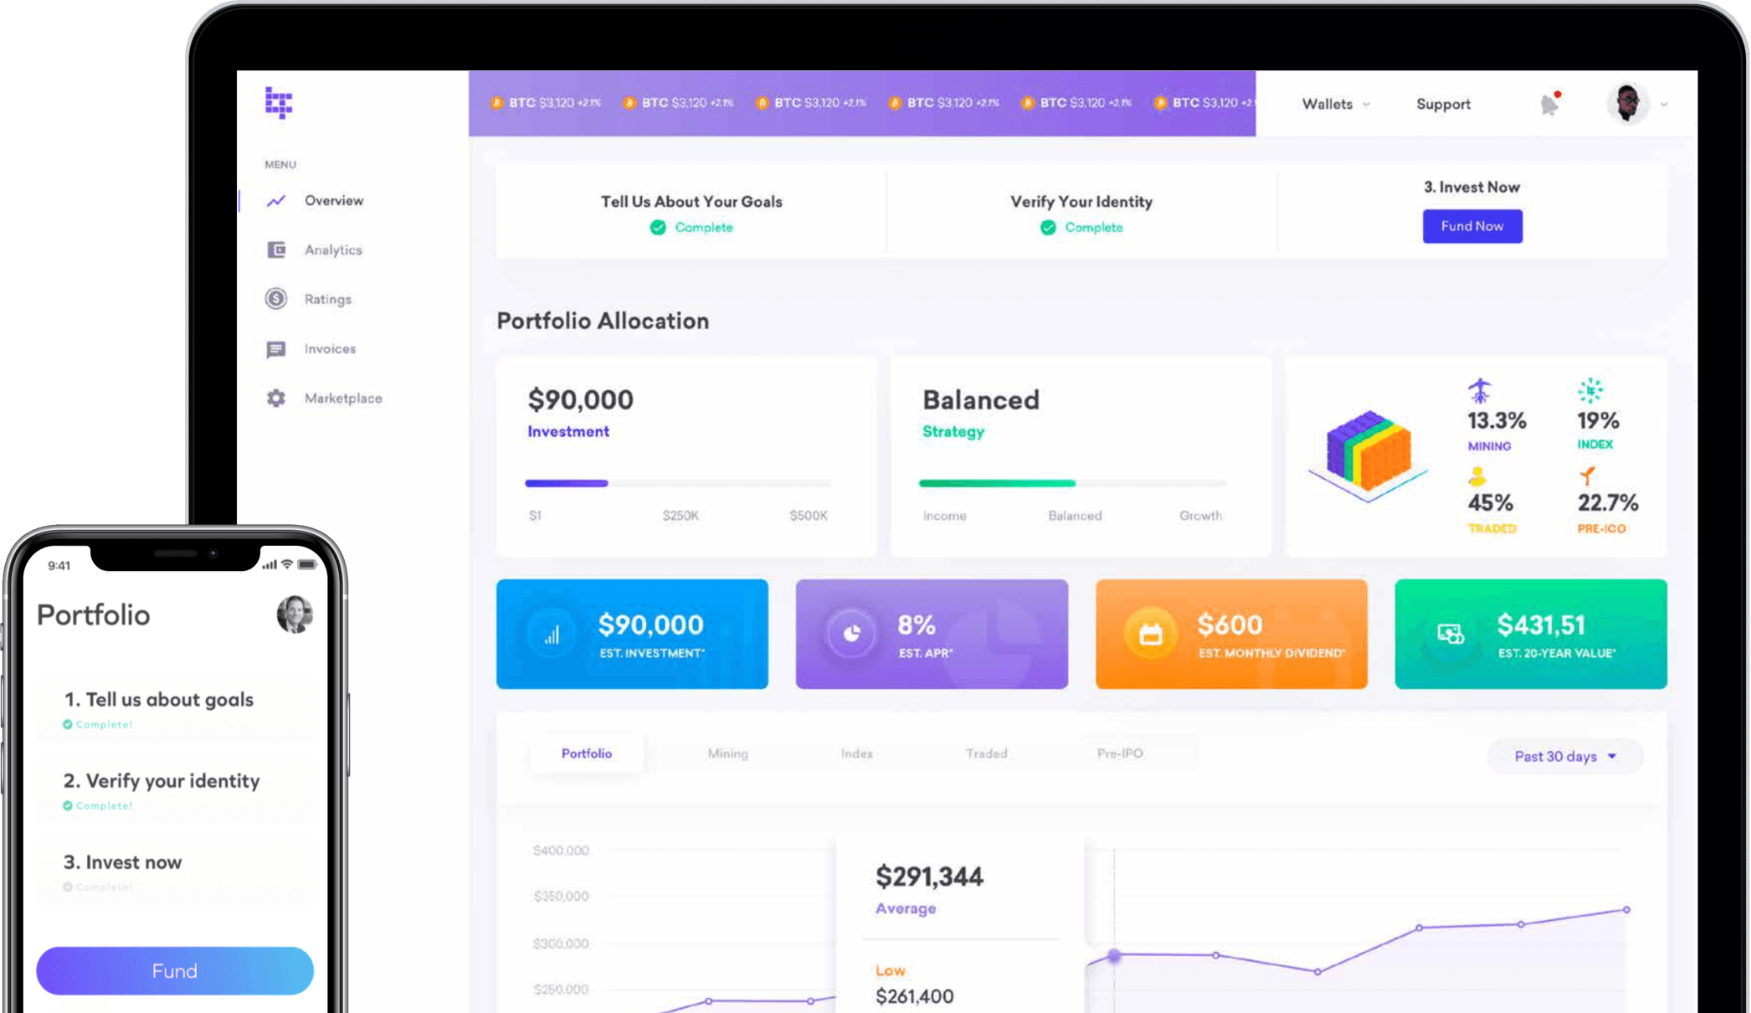
Task: Click the green Goals complete checkmark
Action: (658, 228)
